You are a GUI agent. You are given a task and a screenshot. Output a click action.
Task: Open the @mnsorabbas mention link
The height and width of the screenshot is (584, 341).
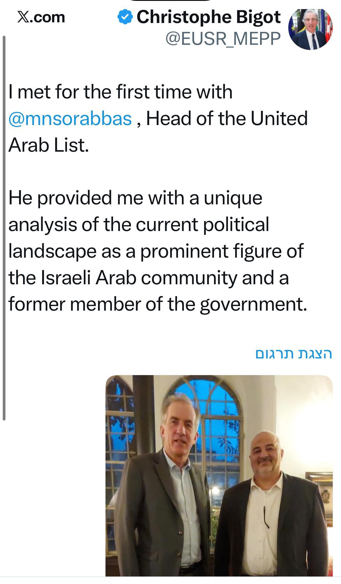[70, 118]
